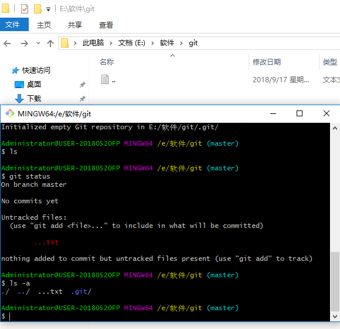Switch to the 主页 ribbon tab
340x329 pixels.
tap(44, 25)
